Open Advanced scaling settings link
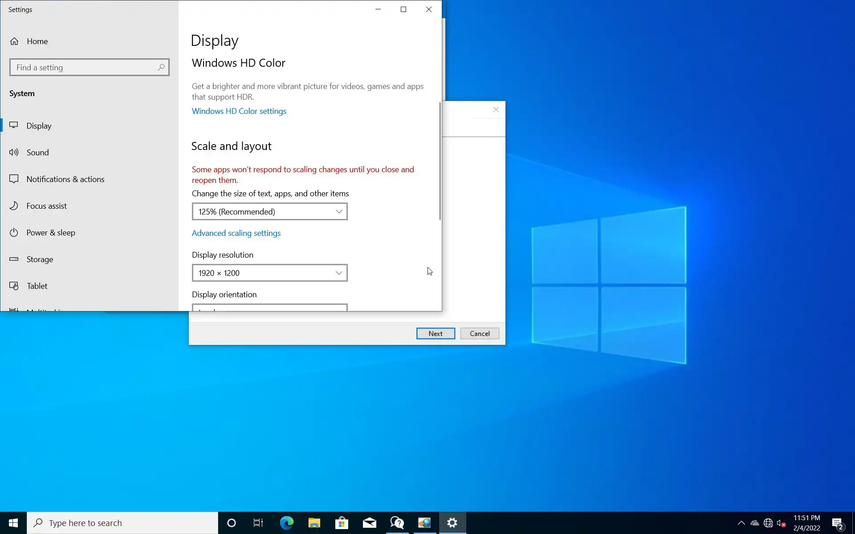The height and width of the screenshot is (534, 855). (236, 233)
